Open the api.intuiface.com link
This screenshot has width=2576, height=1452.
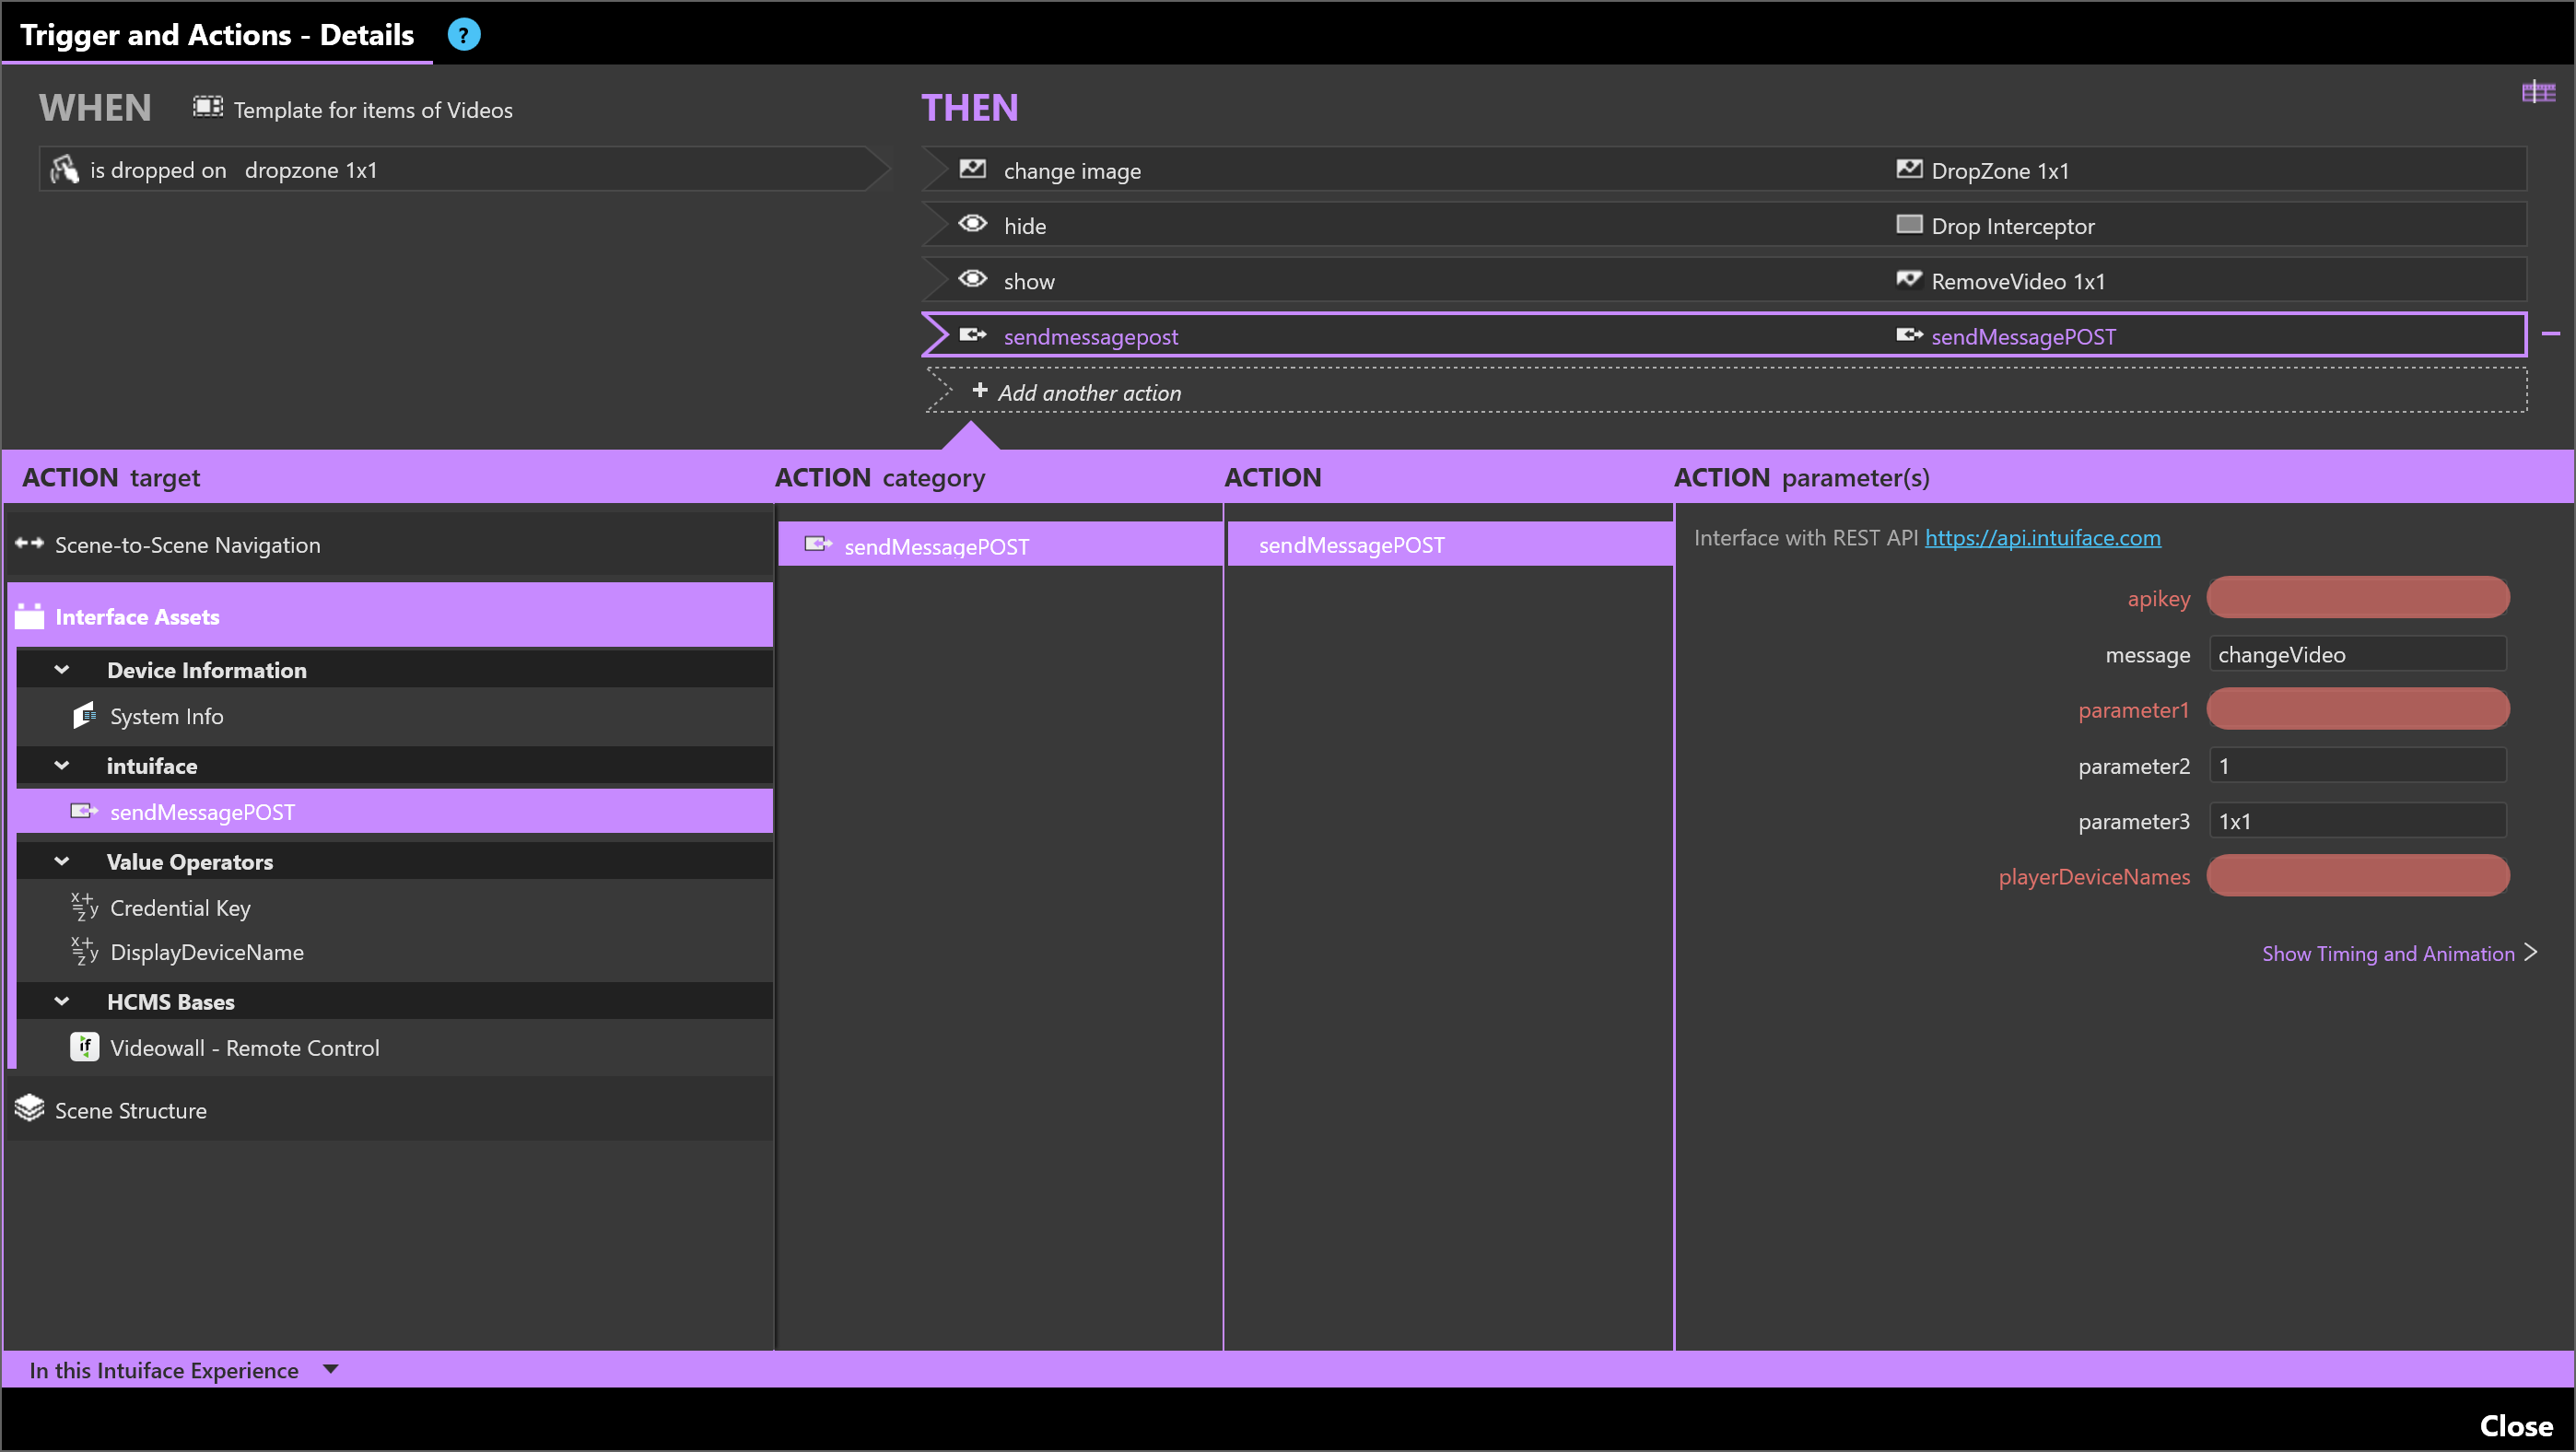coord(2042,538)
